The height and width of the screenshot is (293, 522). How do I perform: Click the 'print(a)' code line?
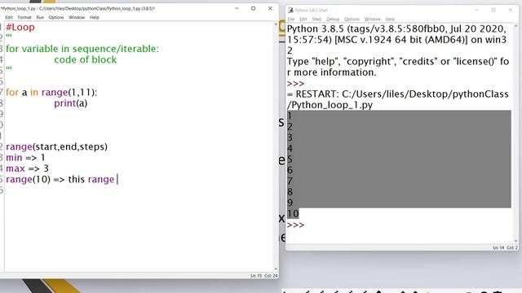coord(71,103)
